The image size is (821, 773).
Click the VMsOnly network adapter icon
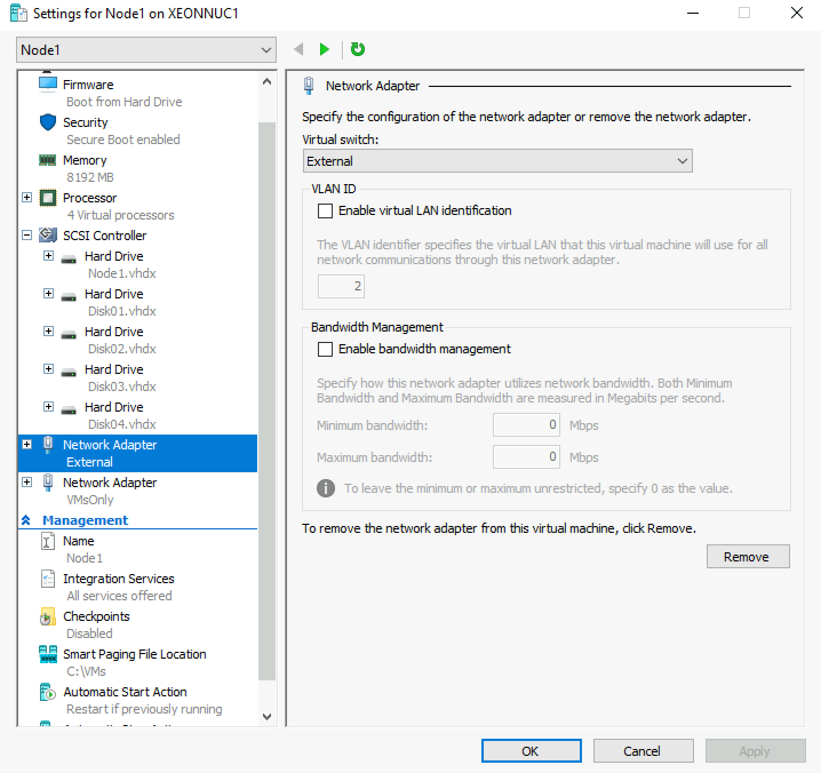coord(49,483)
